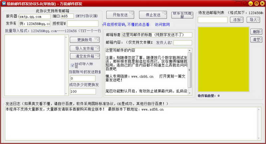Focus the 成功多少封更换 100 field
The width and height of the screenshot is (266, 144).
(x=83, y=91)
